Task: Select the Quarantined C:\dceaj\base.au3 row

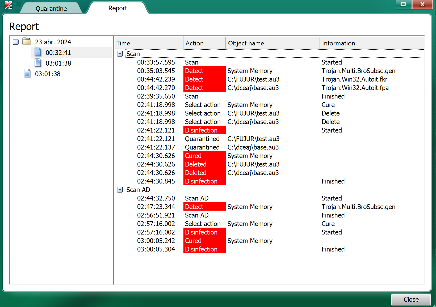Action: tap(269, 147)
